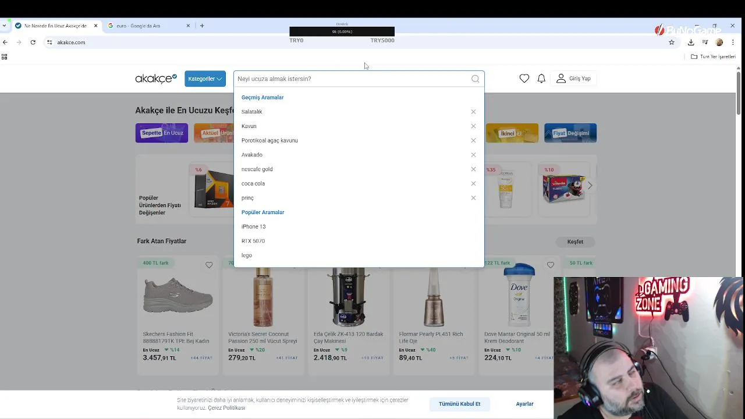
Task: Select coca cola from past searches
Action: (x=253, y=183)
